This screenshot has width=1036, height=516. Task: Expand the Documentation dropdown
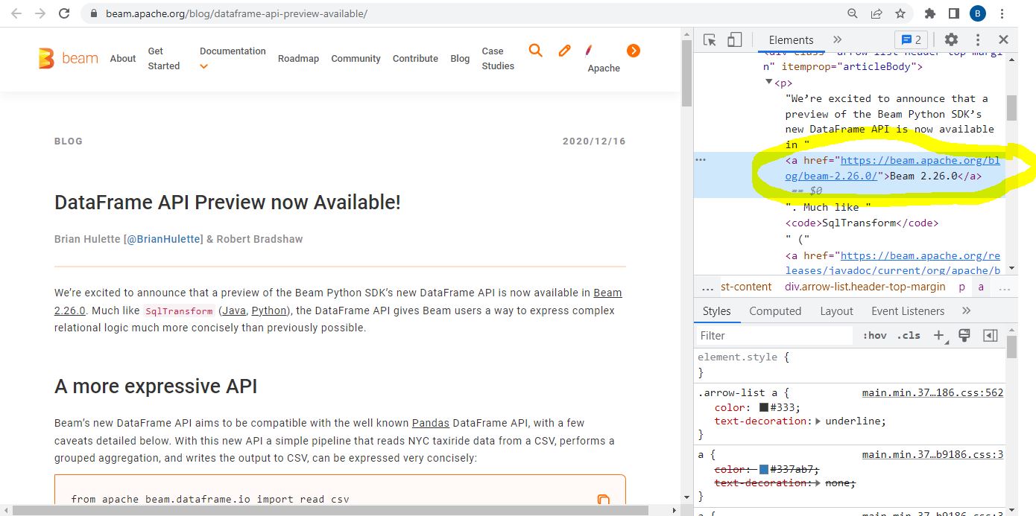[x=233, y=58]
